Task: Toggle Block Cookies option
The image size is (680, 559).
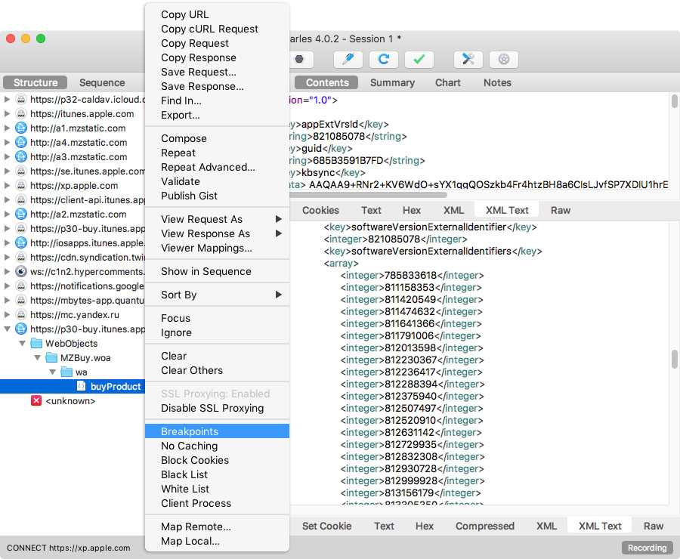Action: tap(194, 460)
